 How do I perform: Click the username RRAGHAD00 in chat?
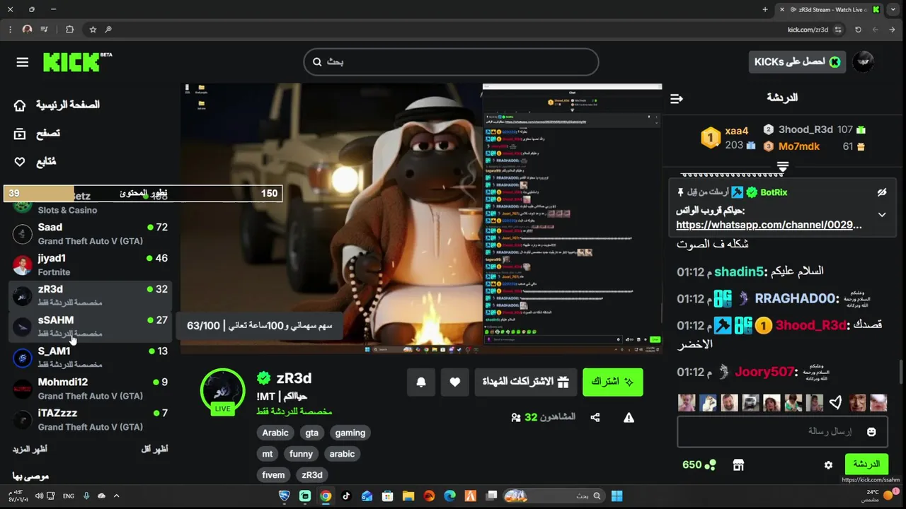point(796,298)
